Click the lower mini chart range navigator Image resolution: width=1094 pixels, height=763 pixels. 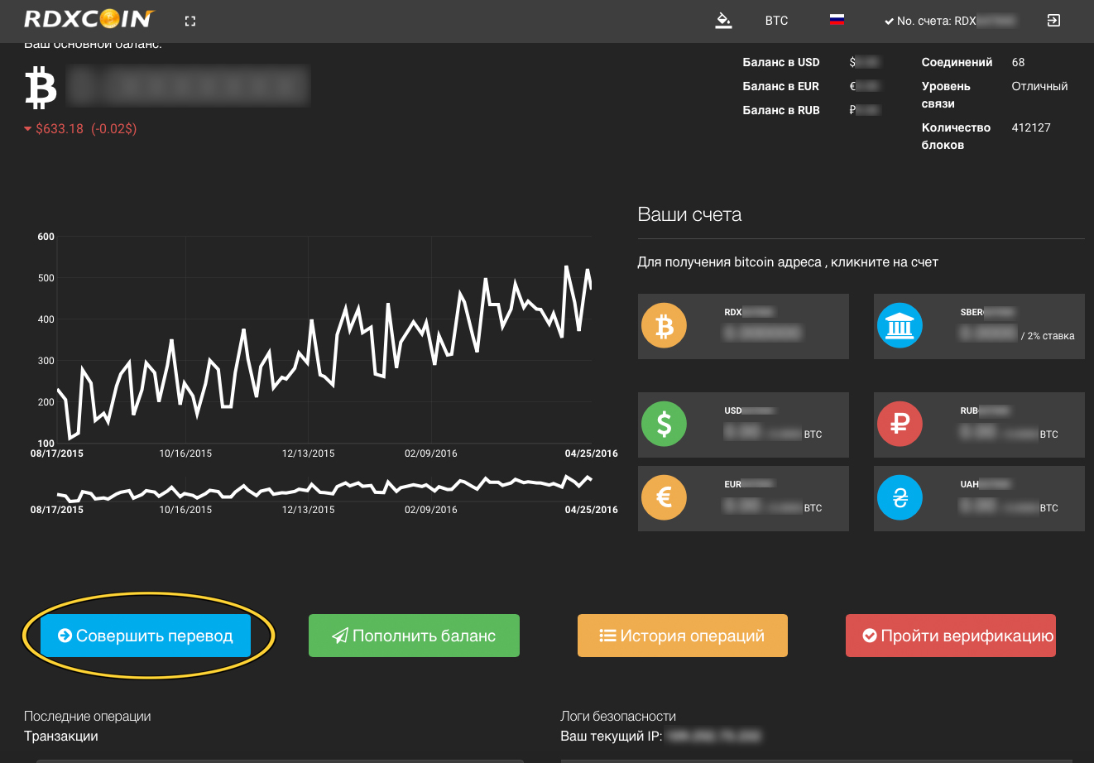pos(324,488)
